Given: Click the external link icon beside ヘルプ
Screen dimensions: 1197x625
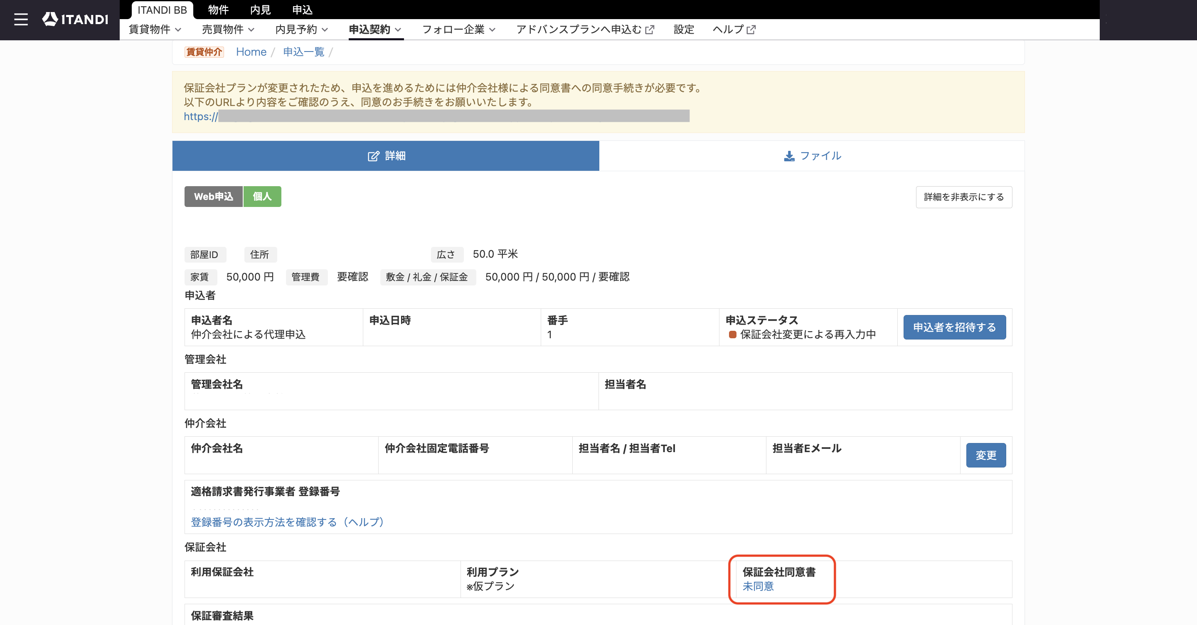Looking at the screenshot, I should coord(751,30).
